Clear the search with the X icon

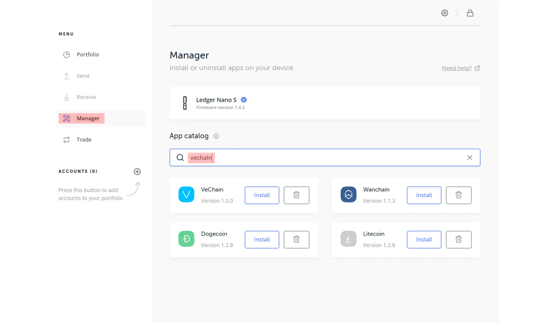(470, 157)
